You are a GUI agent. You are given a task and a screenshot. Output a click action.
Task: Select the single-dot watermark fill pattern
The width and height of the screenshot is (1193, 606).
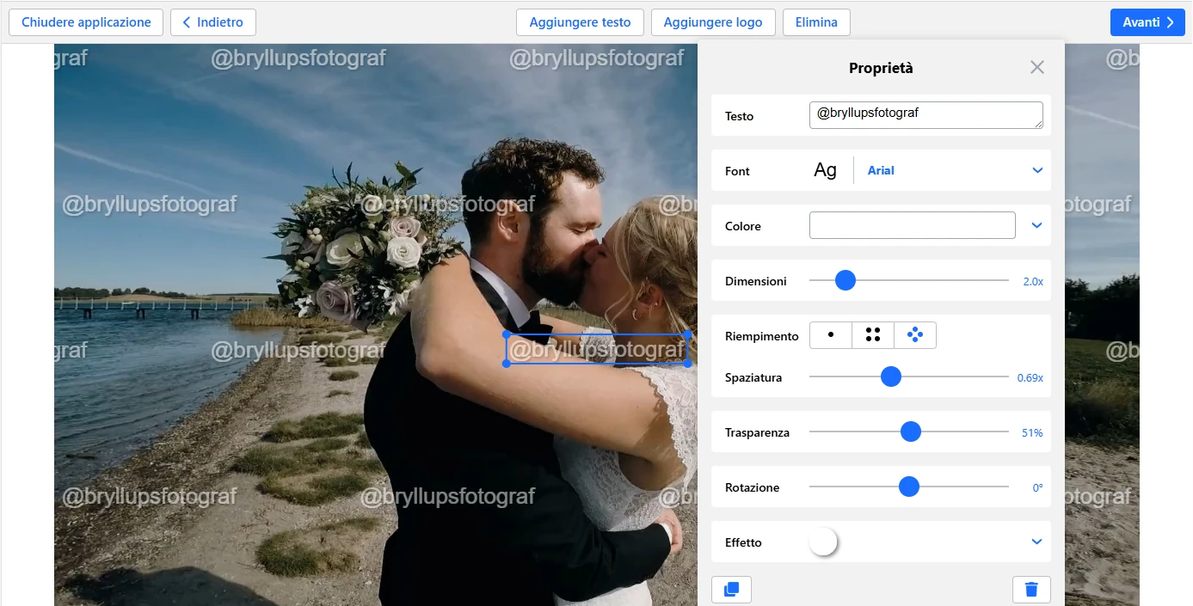[x=830, y=335]
